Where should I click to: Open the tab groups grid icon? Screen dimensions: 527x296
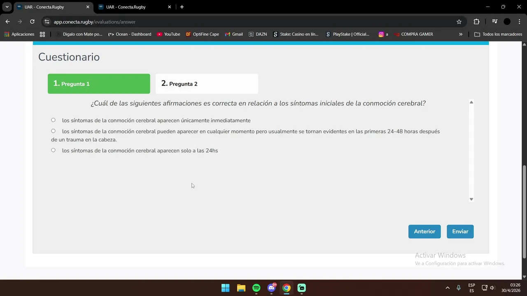point(42,34)
